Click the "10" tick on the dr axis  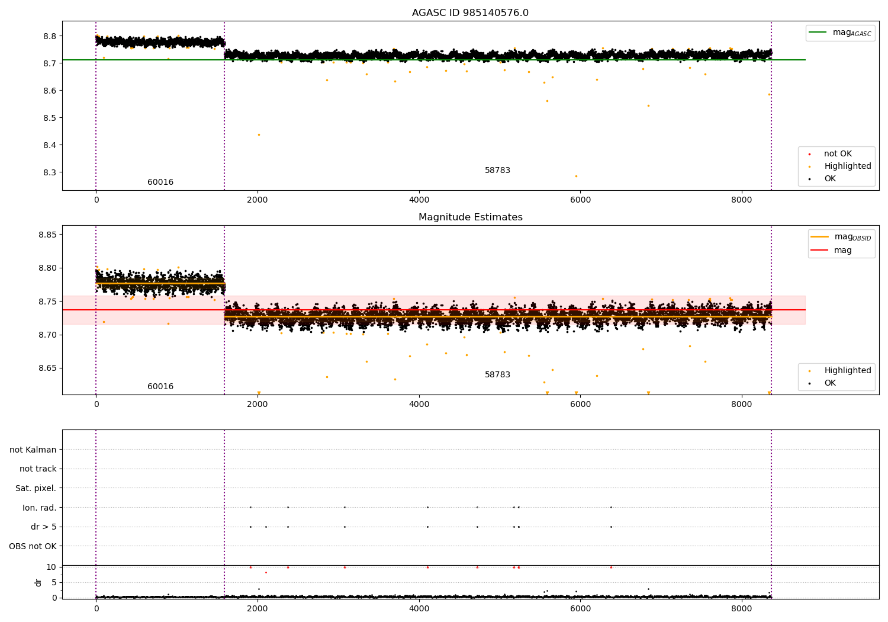52,567
